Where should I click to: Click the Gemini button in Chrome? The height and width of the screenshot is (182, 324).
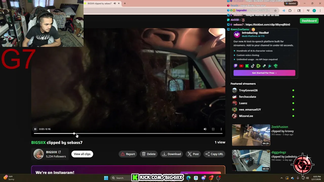(x=290, y=4)
